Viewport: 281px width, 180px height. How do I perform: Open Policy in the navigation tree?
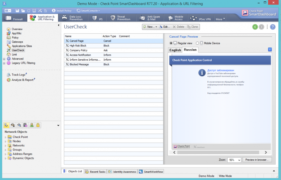pos(15,37)
